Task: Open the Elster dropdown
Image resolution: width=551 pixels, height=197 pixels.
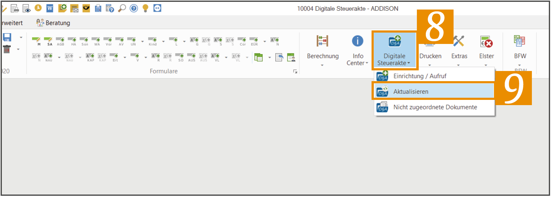Action: (x=486, y=51)
